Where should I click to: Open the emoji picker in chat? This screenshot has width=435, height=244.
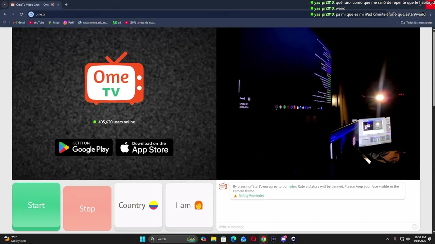(x=415, y=227)
